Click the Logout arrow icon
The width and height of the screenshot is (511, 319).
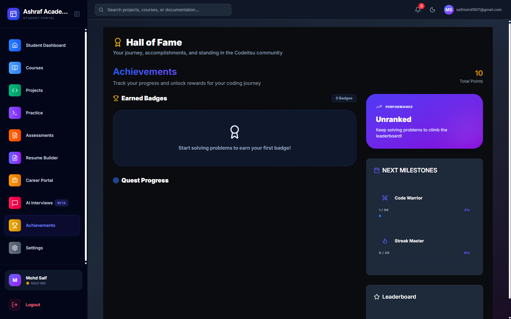[x=15, y=305]
